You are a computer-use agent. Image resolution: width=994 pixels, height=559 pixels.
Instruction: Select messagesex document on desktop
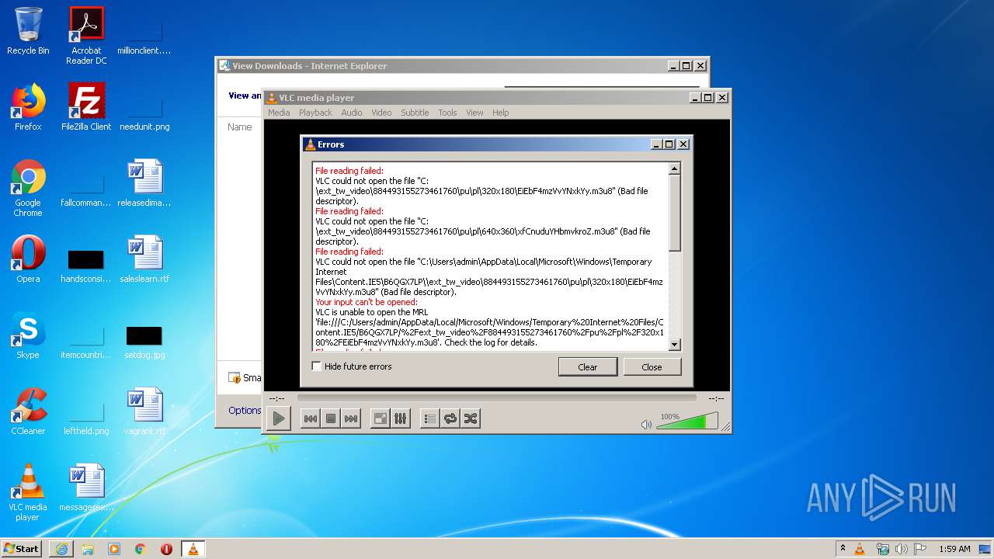[x=86, y=488]
